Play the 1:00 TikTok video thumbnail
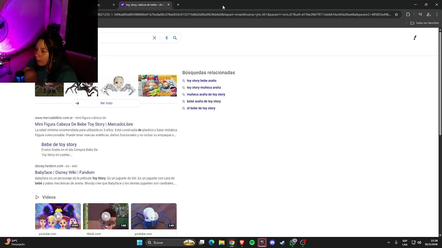This screenshot has height=248, width=442. (x=106, y=216)
